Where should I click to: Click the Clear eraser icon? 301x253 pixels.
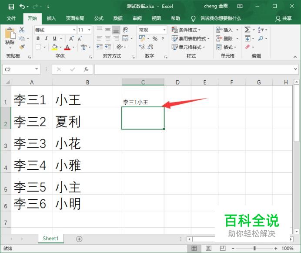247,47
